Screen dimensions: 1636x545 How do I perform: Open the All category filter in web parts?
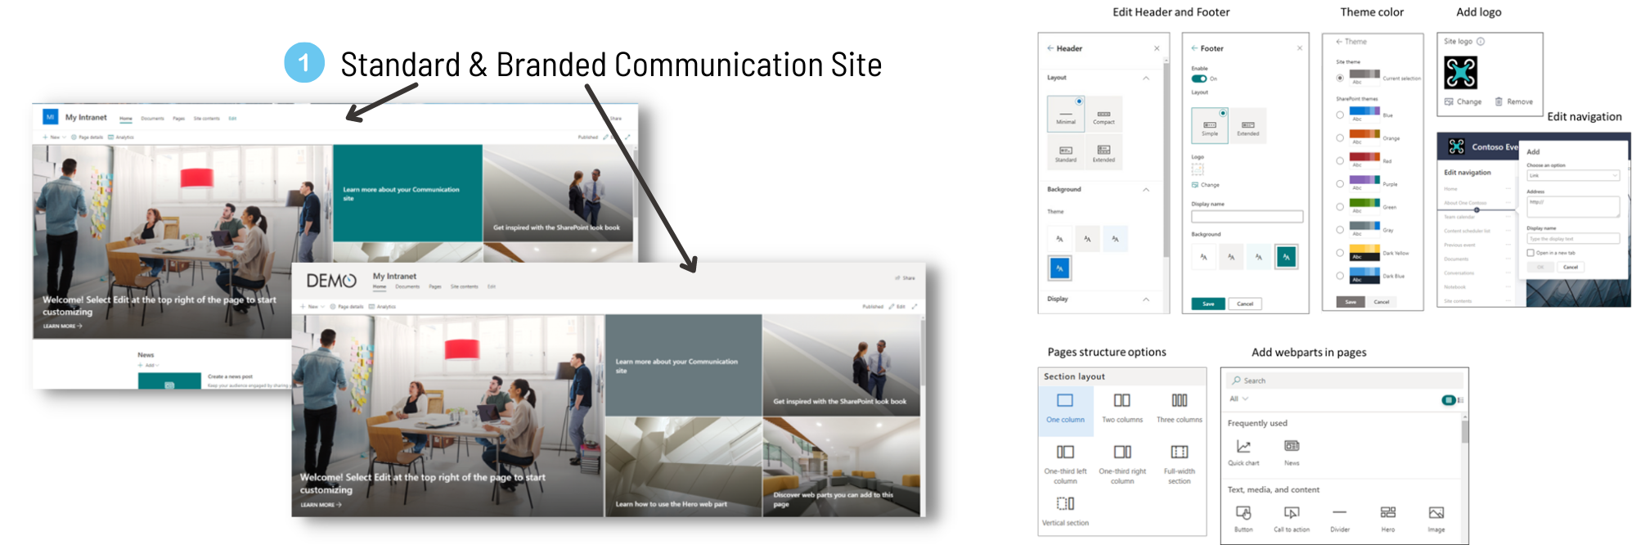click(x=1238, y=399)
